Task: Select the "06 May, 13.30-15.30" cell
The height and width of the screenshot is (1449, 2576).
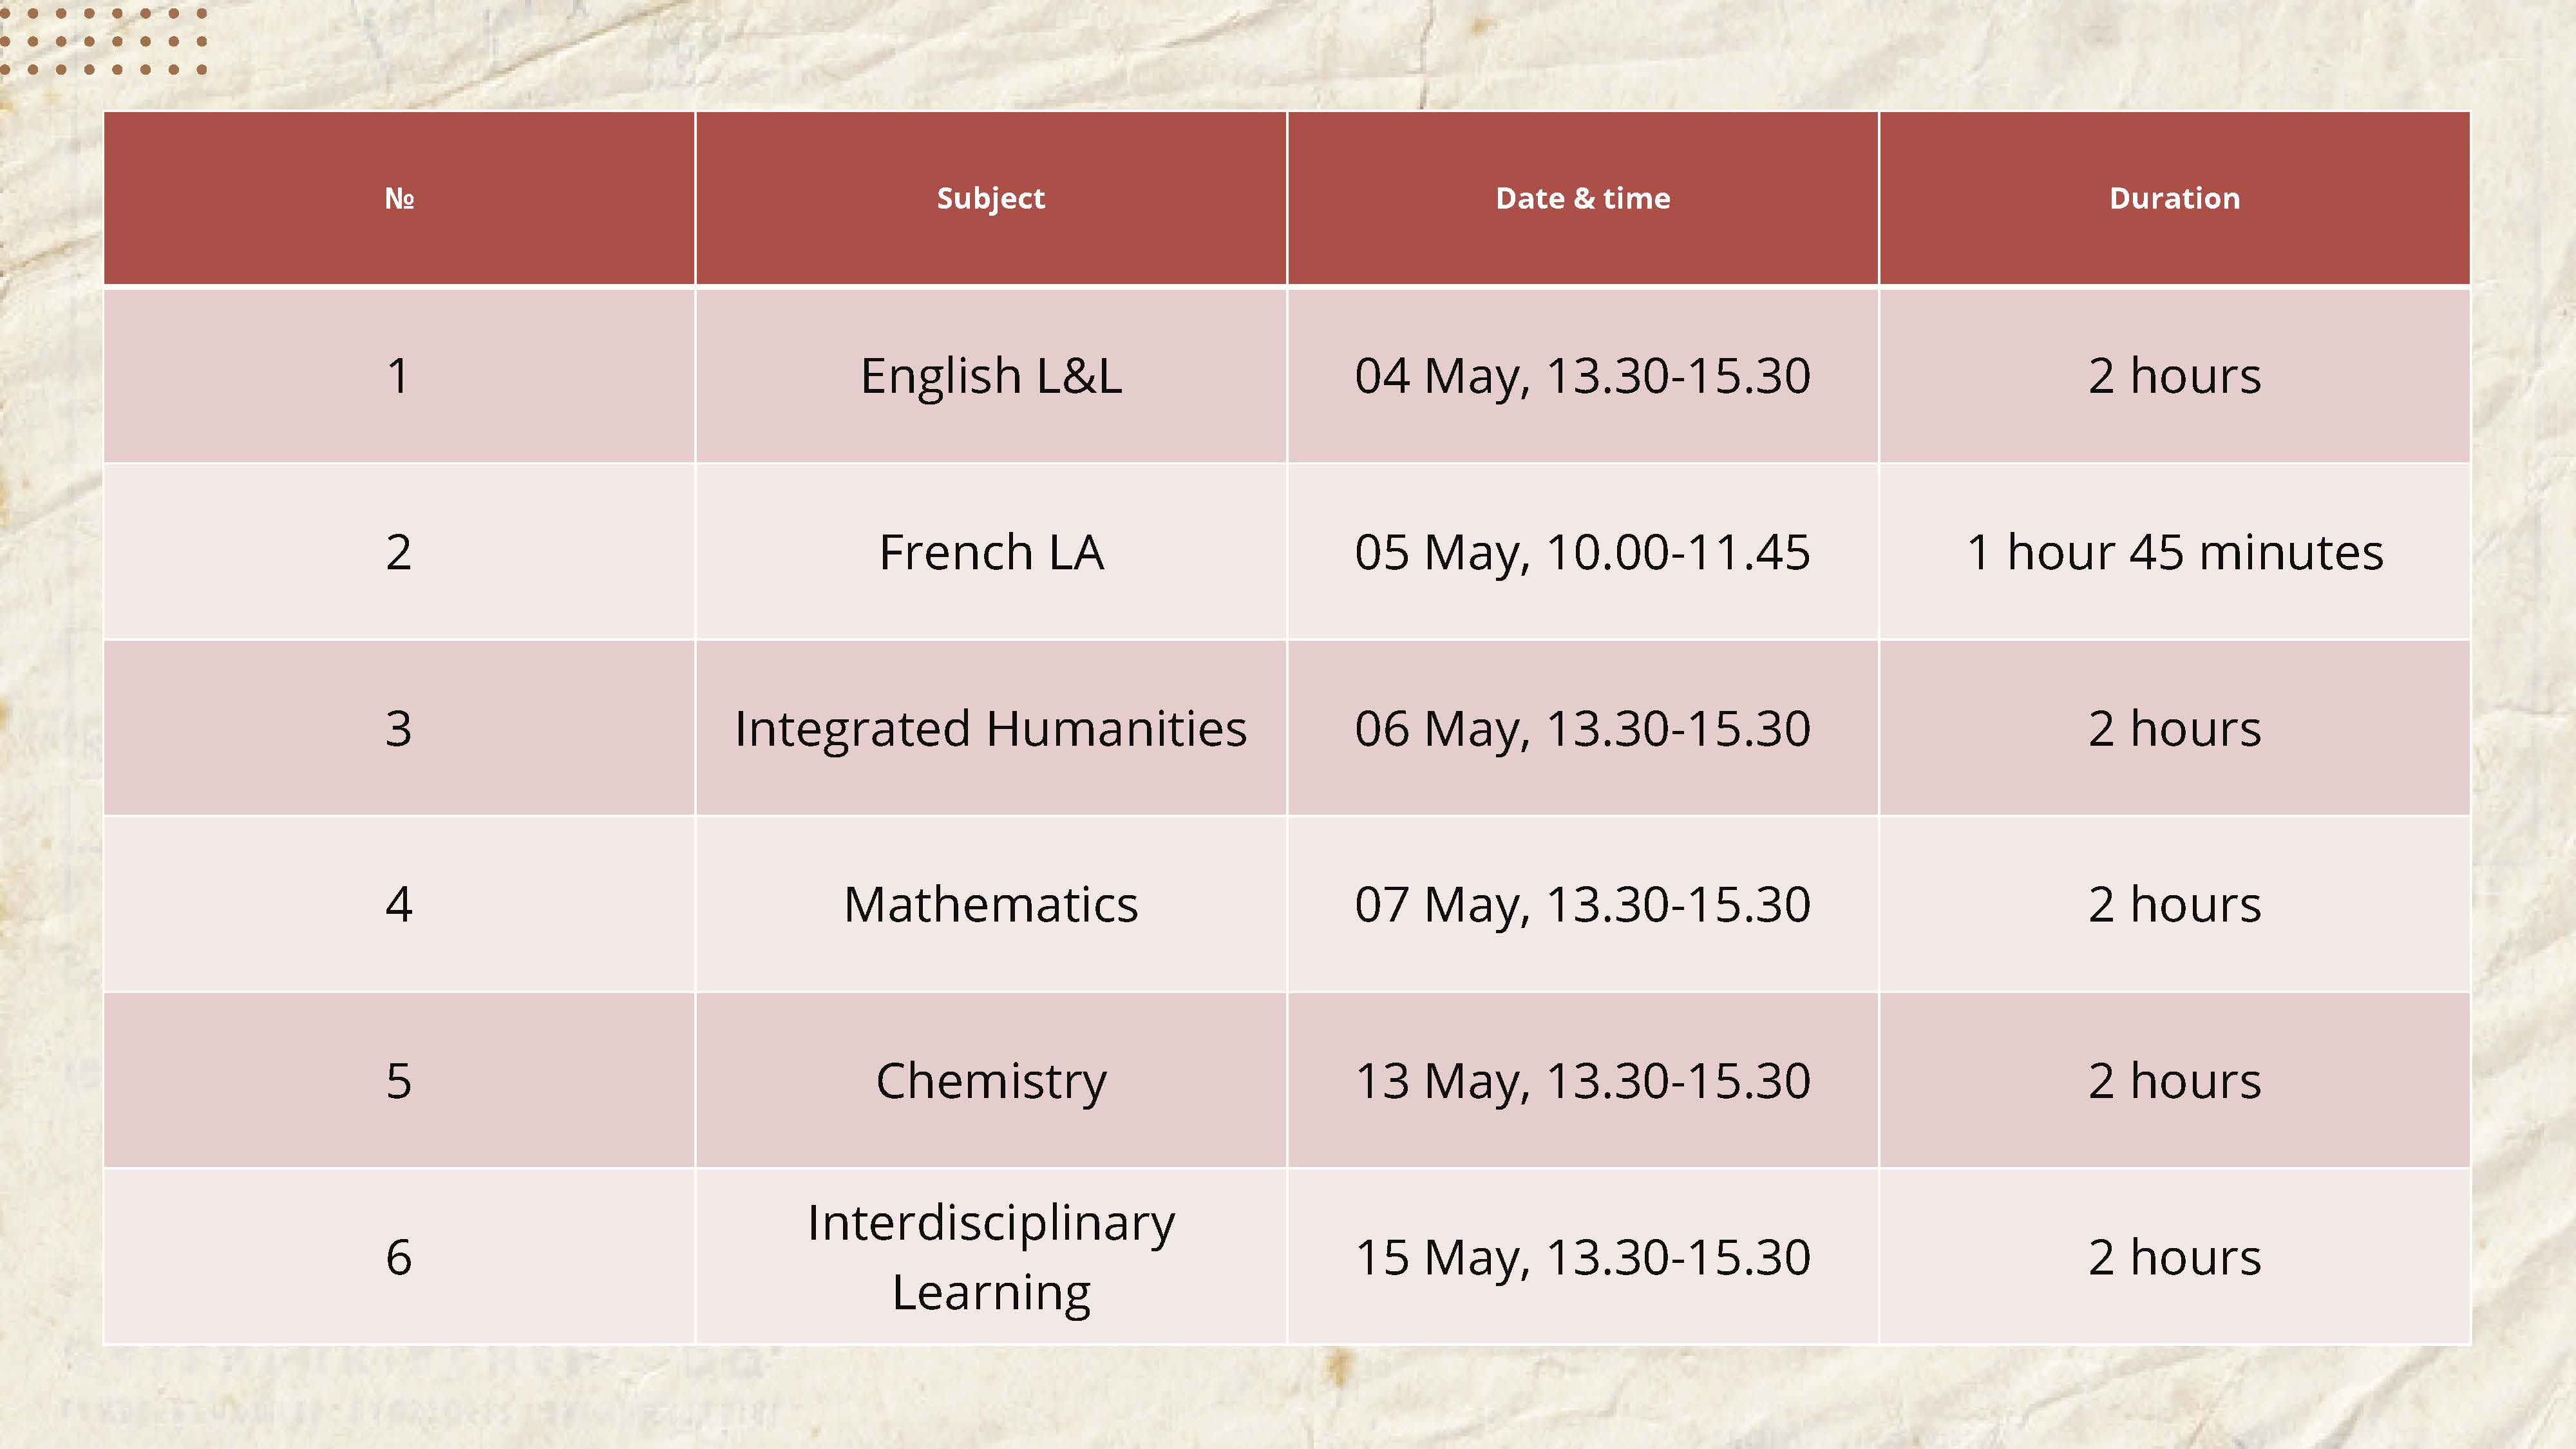Action: (1582, 728)
